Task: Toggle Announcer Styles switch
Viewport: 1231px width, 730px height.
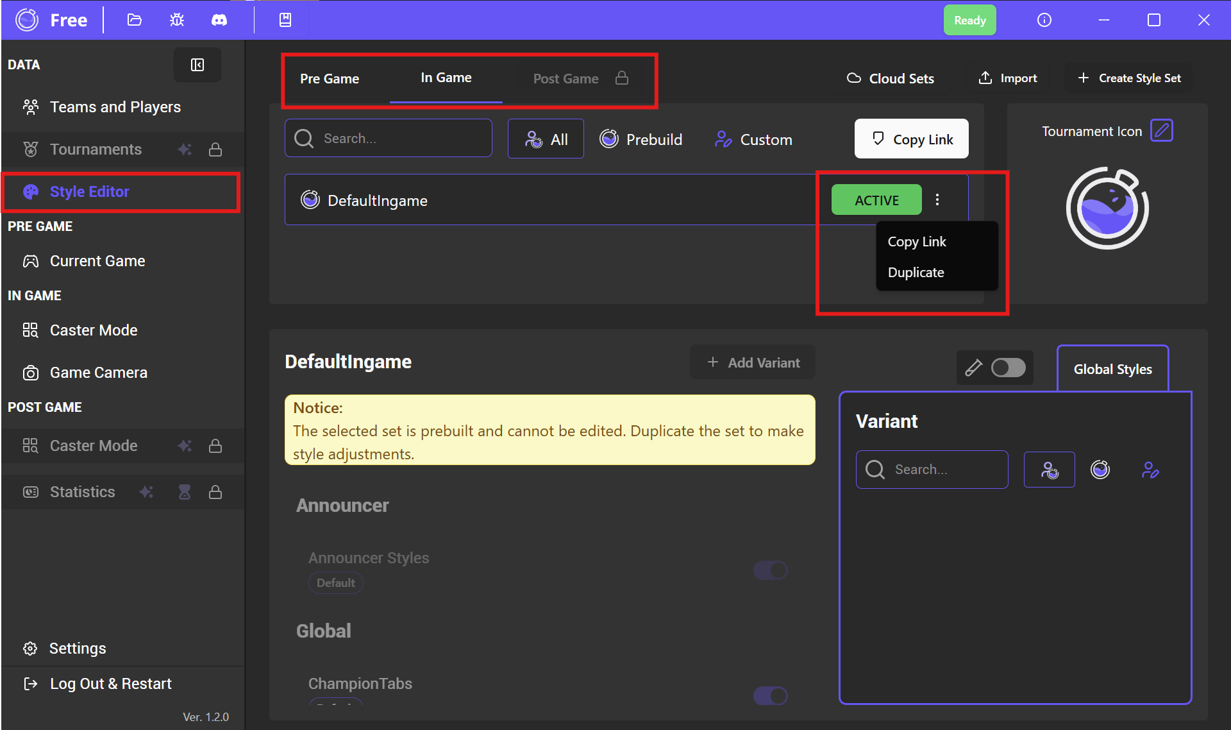Action: pos(770,570)
